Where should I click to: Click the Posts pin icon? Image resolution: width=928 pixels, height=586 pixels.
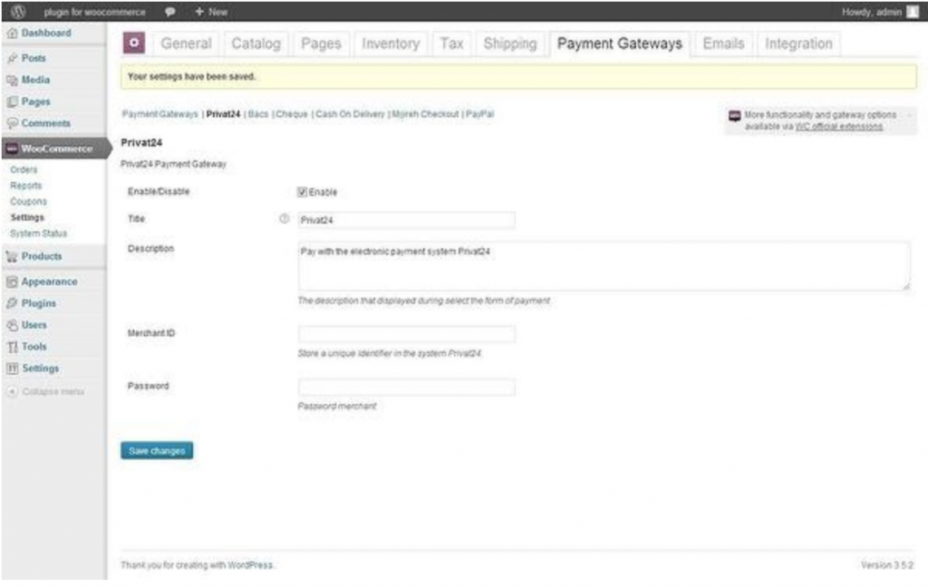[x=12, y=58]
